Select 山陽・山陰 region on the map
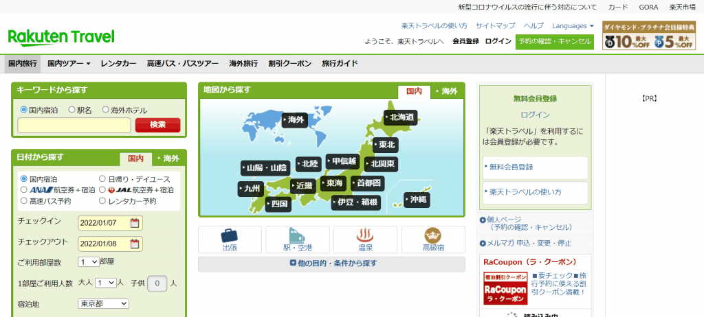This screenshot has height=317, width=704. click(265, 168)
